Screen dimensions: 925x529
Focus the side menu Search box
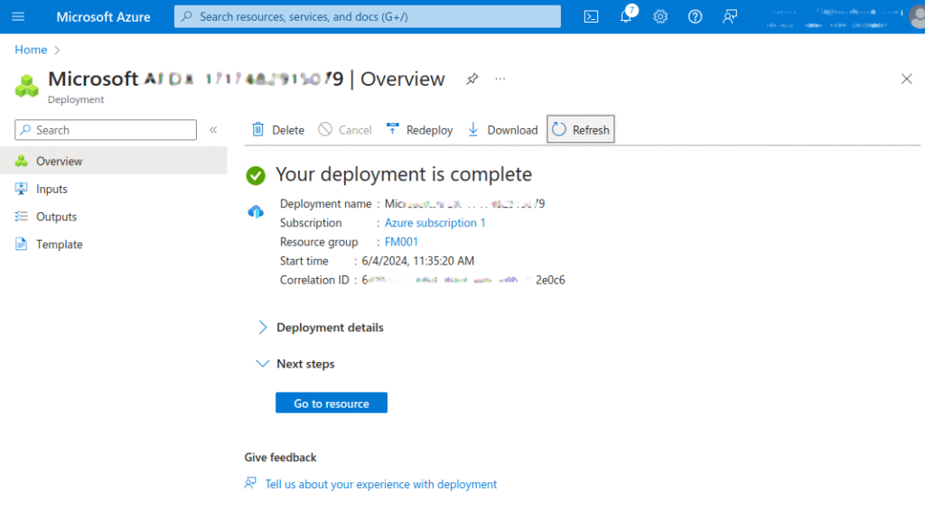pos(106,130)
